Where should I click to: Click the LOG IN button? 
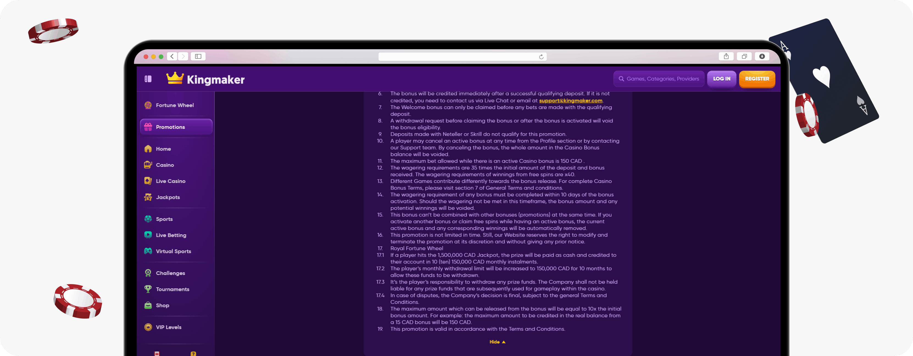coord(722,79)
